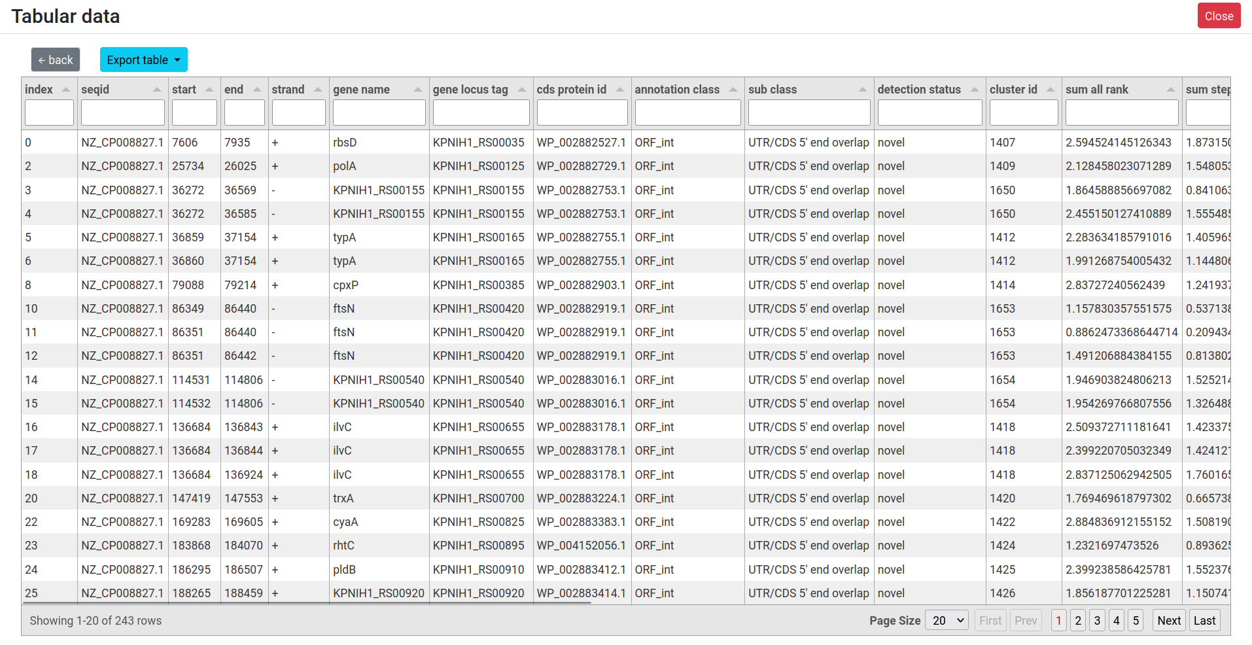Sort by gene name column arrow
This screenshot has width=1252, height=645.
pyautogui.click(x=418, y=90)
